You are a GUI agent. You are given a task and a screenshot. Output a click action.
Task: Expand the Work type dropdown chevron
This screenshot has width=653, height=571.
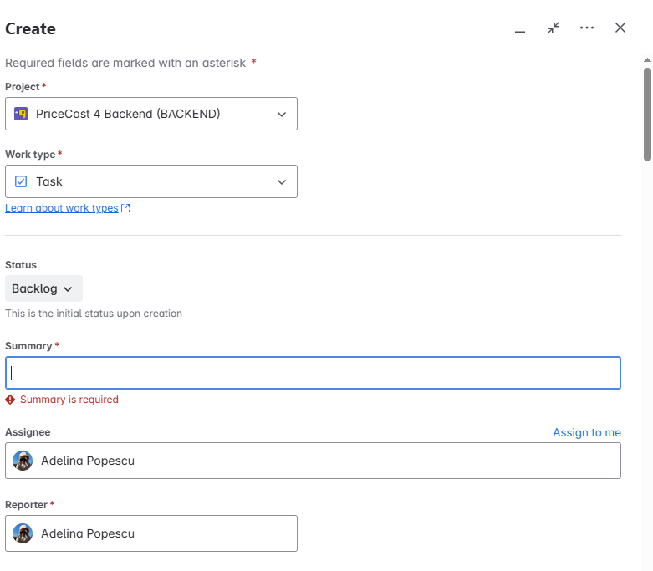[x=282, y=181]
